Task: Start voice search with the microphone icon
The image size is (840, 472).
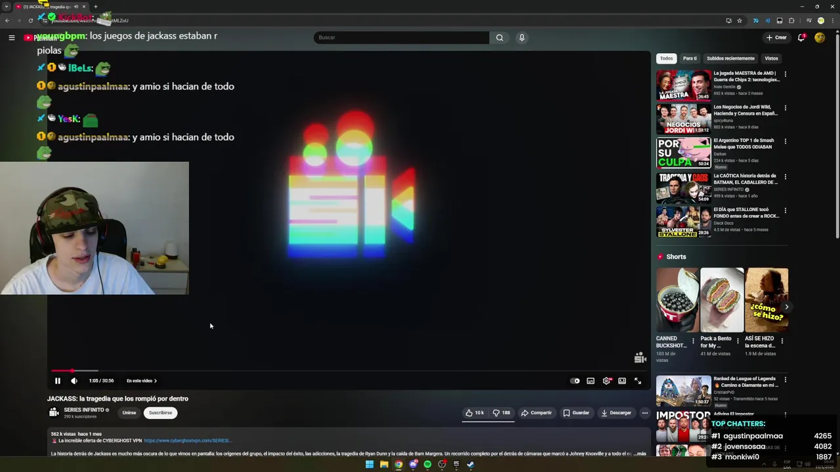Action: point(522,37)
